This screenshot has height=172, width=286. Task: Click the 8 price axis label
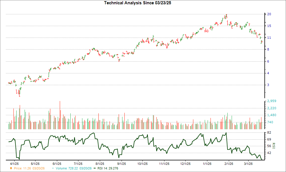[x=268, y=49]
